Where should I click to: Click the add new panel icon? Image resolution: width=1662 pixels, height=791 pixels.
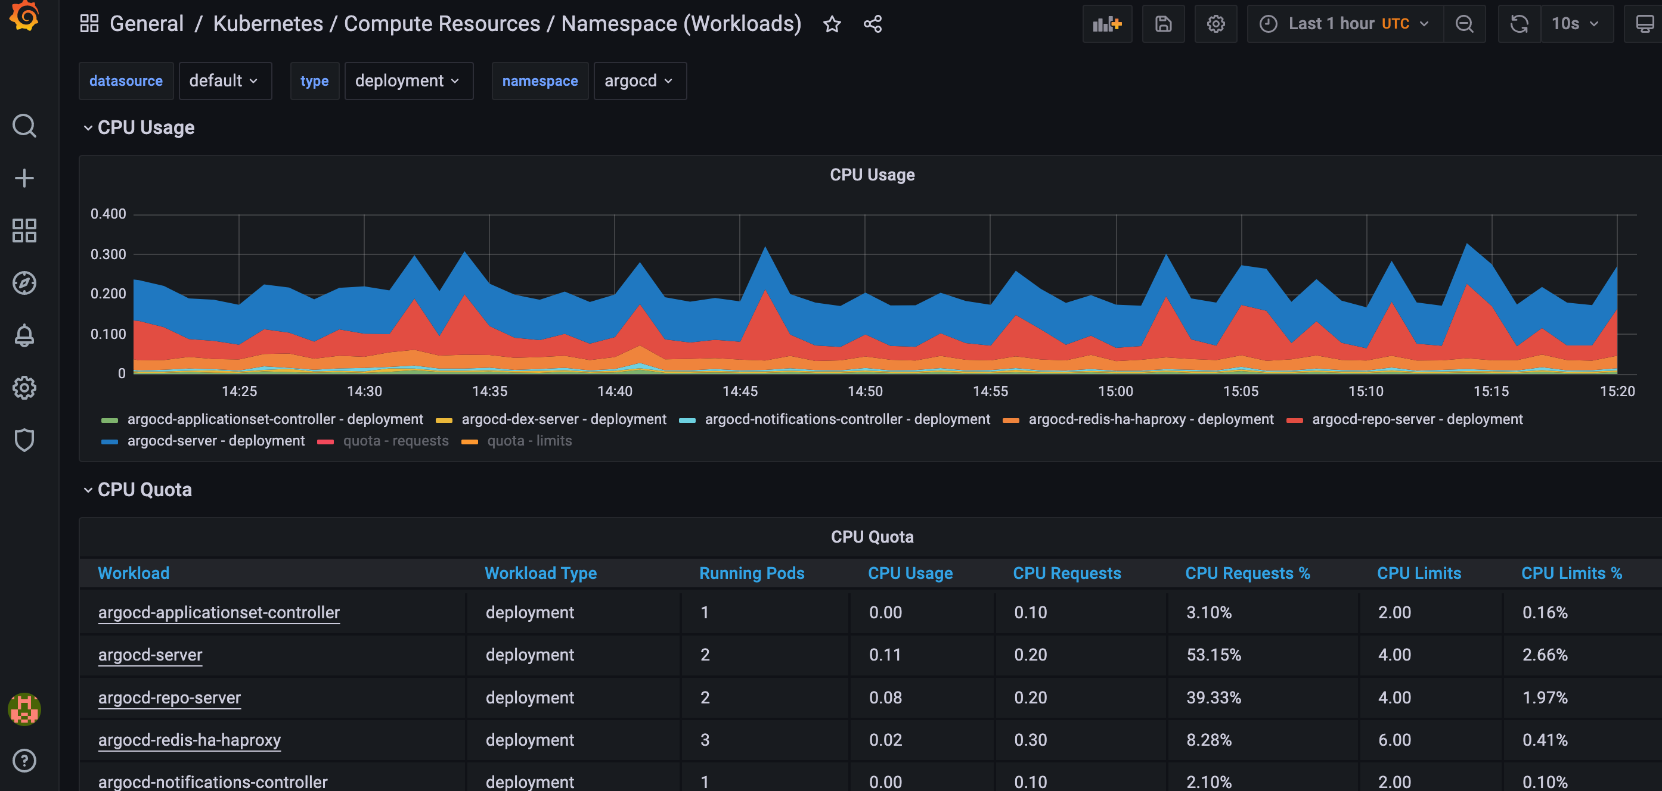pyautogui.click(x=1106, y=23)
